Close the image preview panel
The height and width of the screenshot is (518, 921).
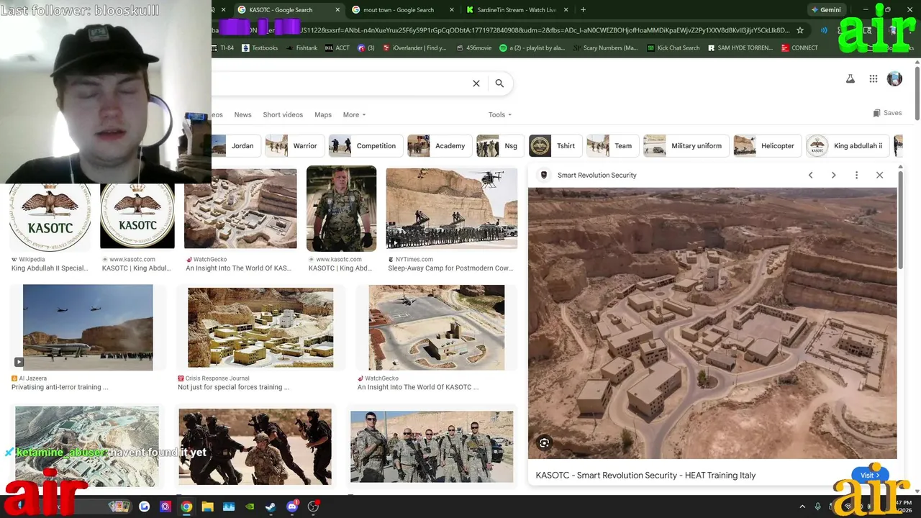[x=879, y=175]
